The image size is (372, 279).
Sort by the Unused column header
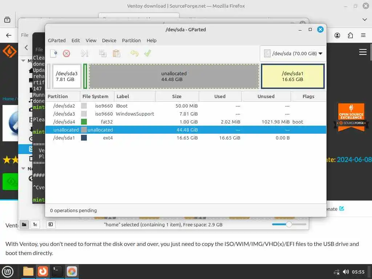[x=266, y=97]
